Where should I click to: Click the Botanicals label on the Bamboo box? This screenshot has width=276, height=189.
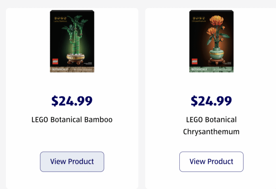60,69
